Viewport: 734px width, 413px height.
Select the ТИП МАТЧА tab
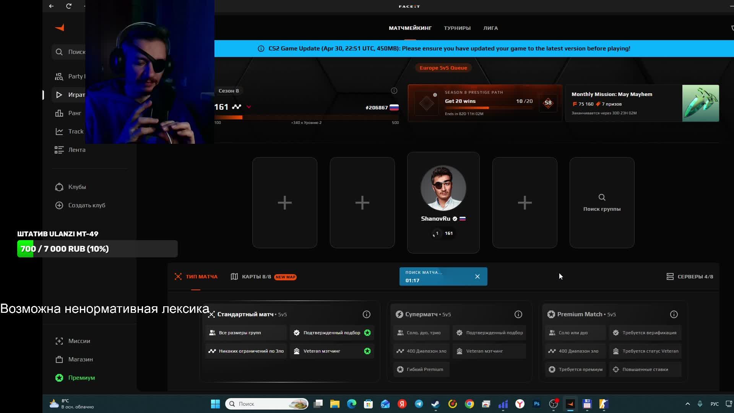pyautogui.click(x=196, y=276)
